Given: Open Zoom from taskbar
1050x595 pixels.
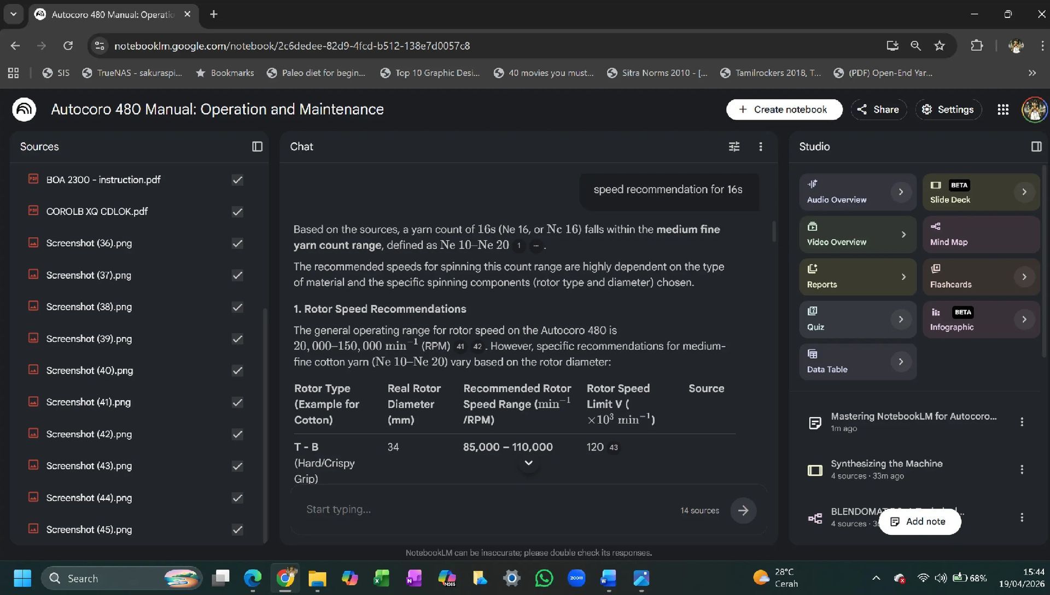Looking at the screenshot, I should [576, 578].
